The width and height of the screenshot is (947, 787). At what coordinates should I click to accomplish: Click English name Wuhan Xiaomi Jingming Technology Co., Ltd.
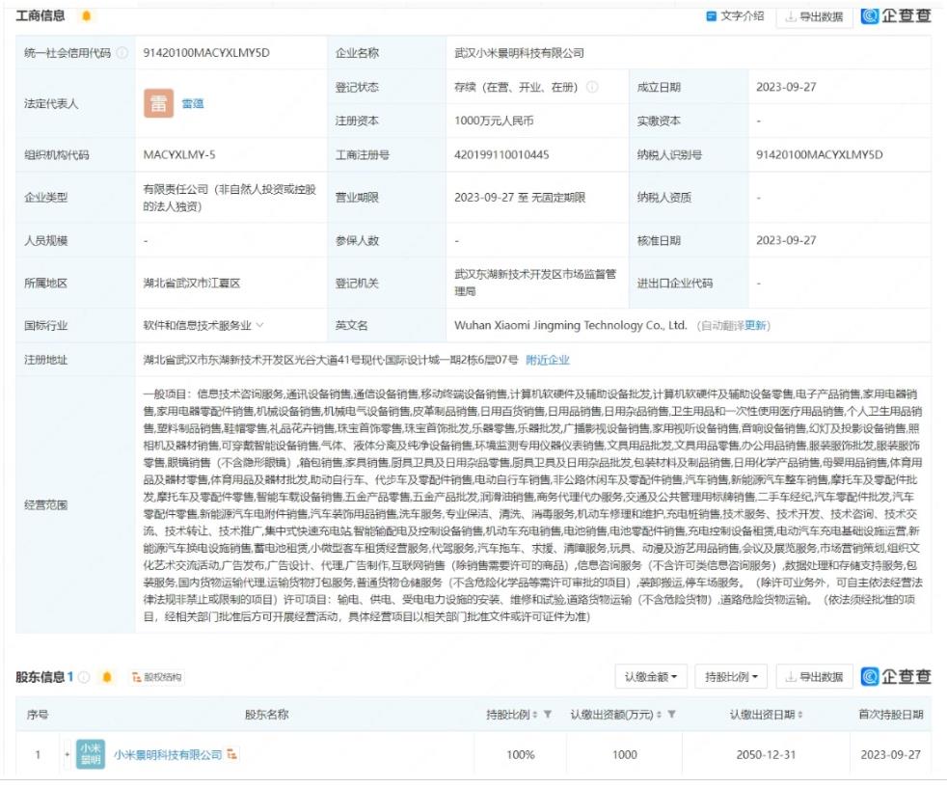coord(571,326)
